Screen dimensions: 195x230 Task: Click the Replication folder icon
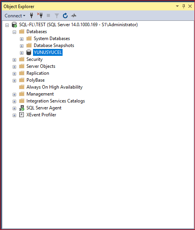pos(21,73)
